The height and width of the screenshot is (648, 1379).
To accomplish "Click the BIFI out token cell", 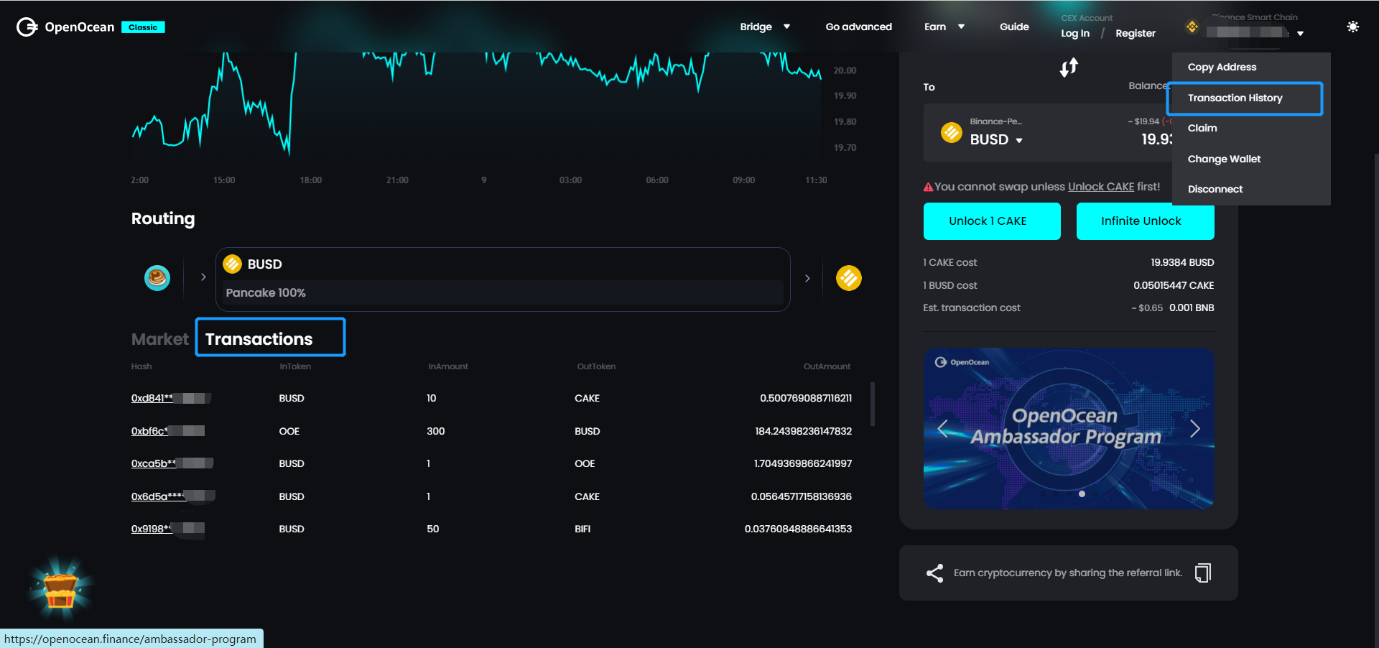I will coord(582,529).
